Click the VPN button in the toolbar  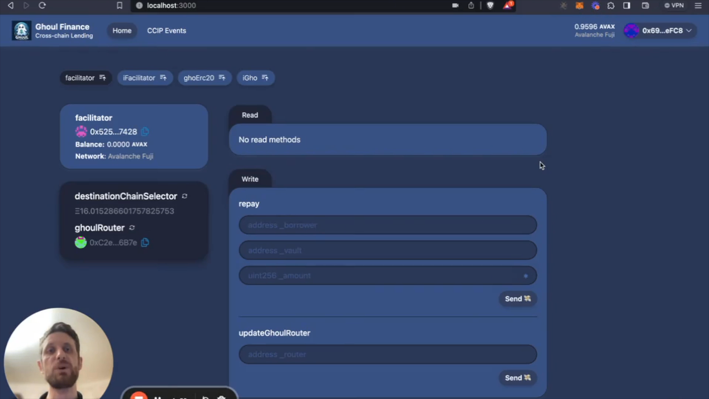click(x=674, y=6)
